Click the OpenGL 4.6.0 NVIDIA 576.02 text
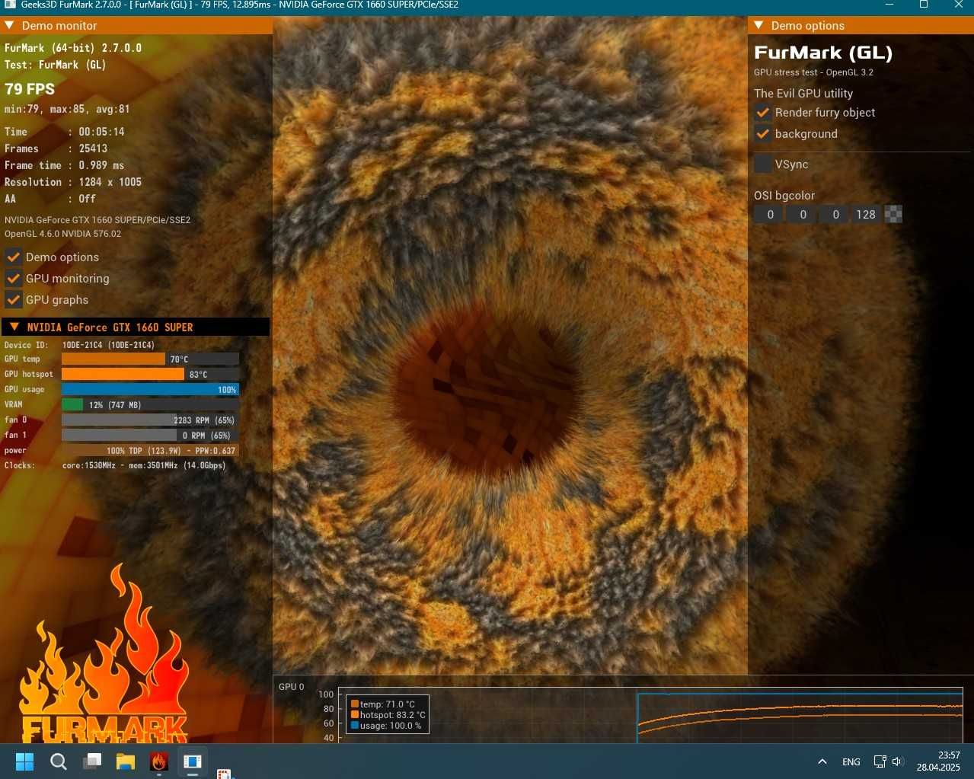Screen dimensions: 974x779 [63, 234]
